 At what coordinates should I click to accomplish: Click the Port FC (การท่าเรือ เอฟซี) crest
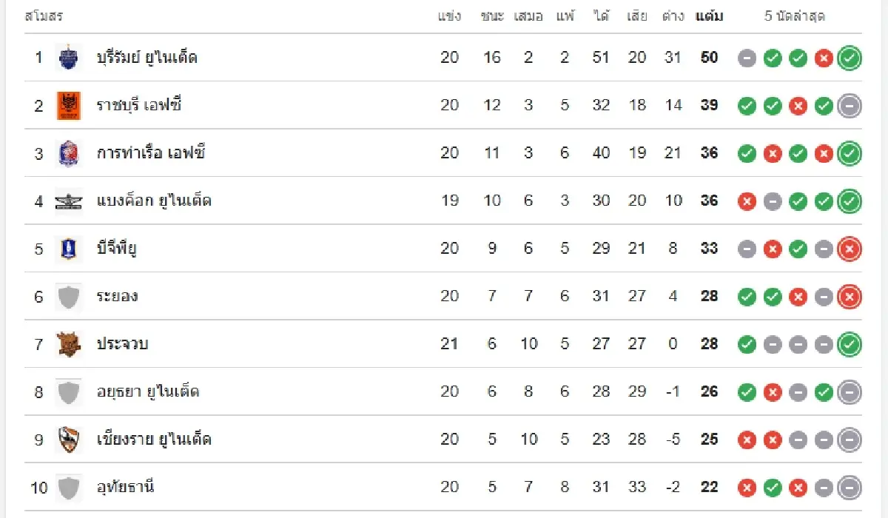pyautogui.click(x=68, y=153)
